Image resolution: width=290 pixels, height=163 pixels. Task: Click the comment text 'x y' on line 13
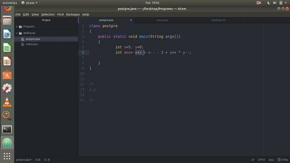(x=92, y=90)
